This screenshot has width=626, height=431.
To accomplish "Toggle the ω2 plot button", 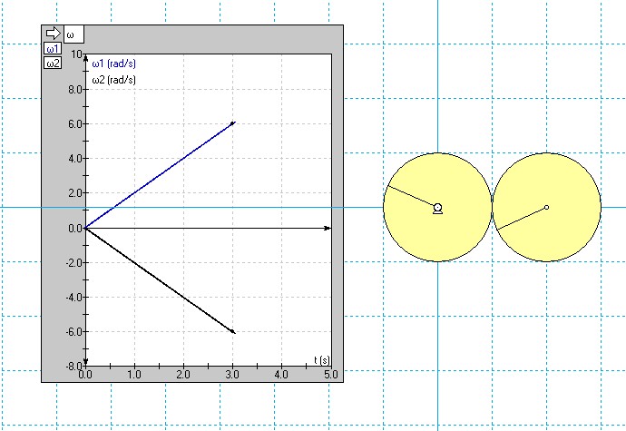I will coord(53,63).
